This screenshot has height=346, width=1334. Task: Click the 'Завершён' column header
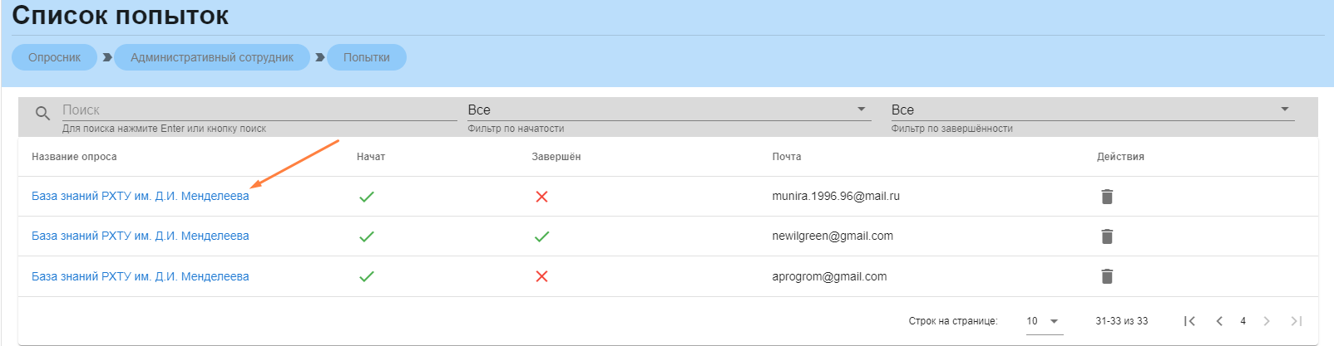pyautogui.click(x=556, y=157)
